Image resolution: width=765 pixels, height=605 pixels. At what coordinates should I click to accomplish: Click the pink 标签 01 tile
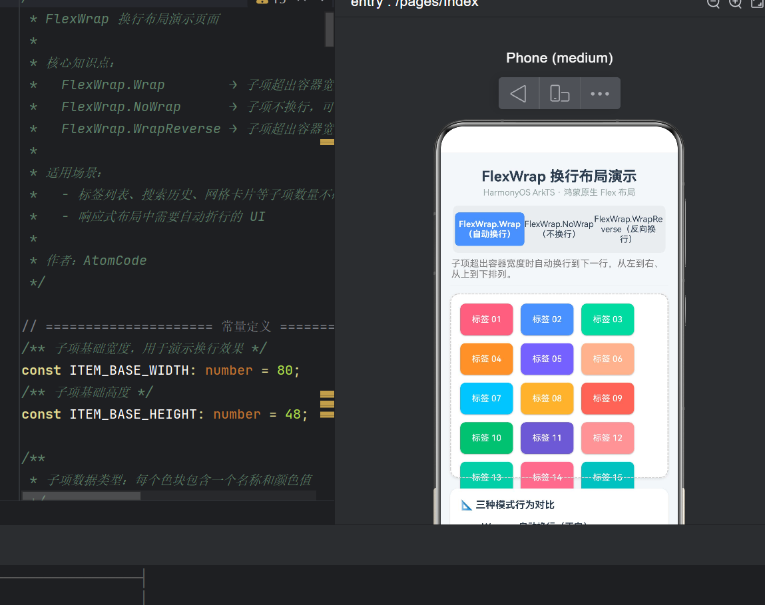(487, 319)
